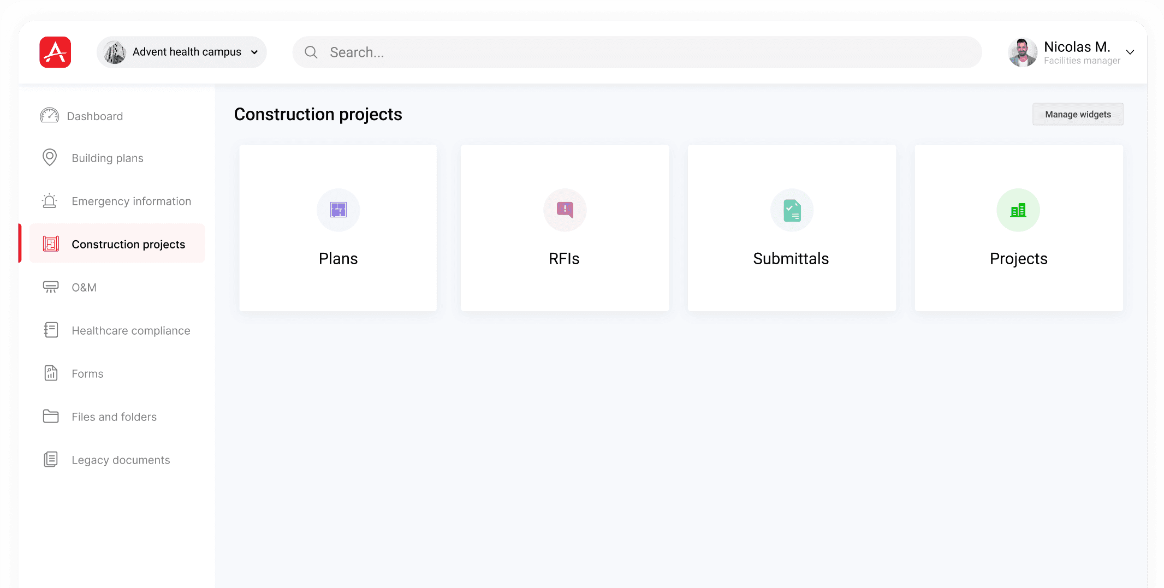Open the RFIs card label
Screen dimensions: 1164x588
click(x=564, y=258)
